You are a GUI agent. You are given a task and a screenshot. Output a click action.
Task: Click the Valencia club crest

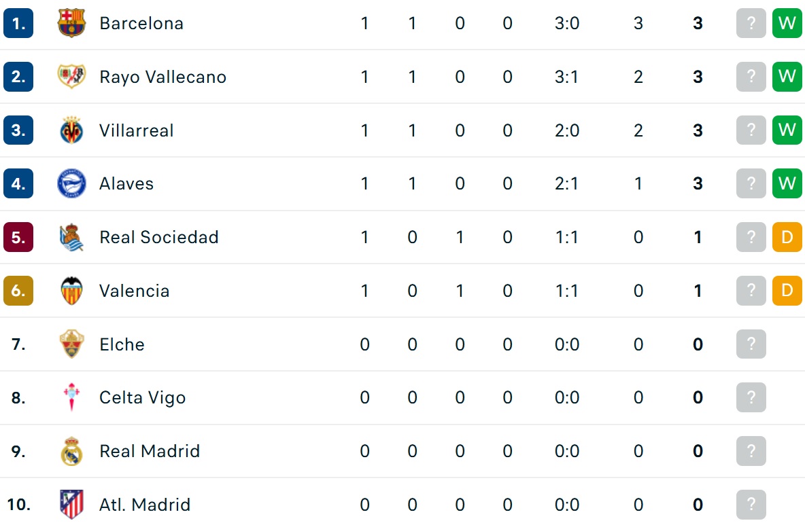point(71,291)
